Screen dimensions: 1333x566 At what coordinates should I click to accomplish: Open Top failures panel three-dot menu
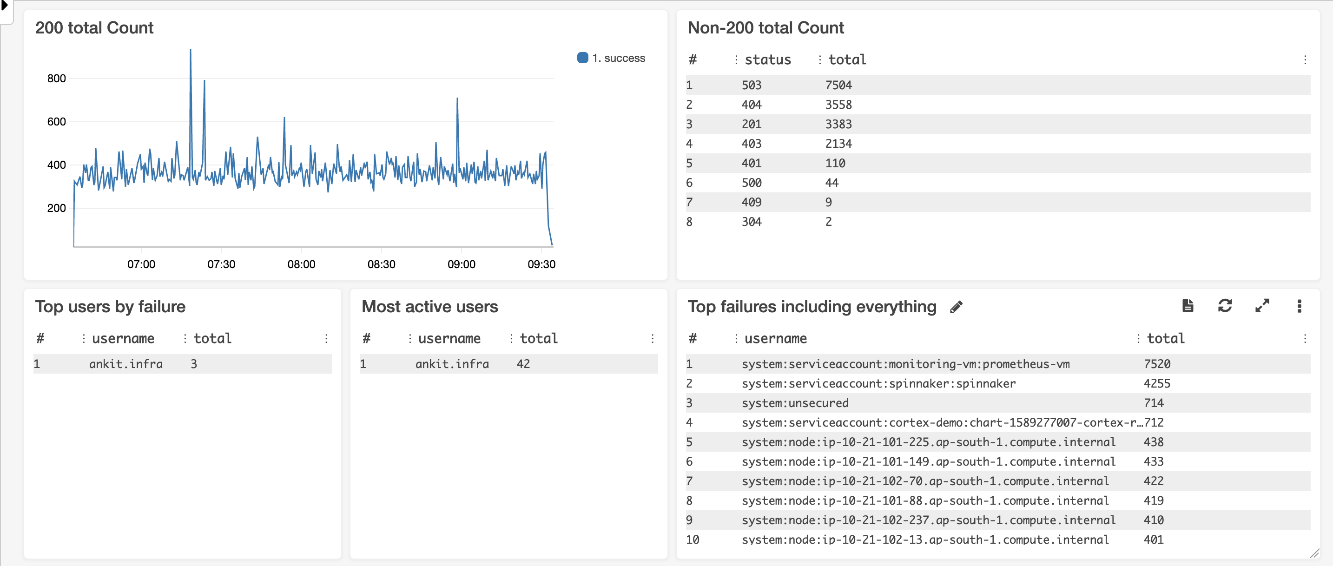[1299, 306]
